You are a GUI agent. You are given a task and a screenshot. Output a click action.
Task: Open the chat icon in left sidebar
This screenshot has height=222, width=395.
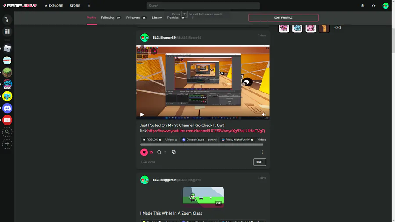coord(7,20)
